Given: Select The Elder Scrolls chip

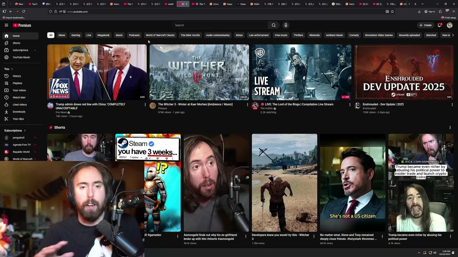Looking at the screenshot, I should [x=190, y=35].
